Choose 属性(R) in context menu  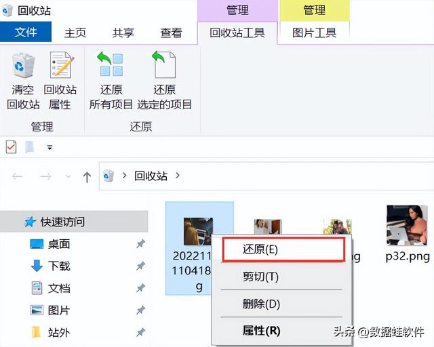tap(281, 331)
